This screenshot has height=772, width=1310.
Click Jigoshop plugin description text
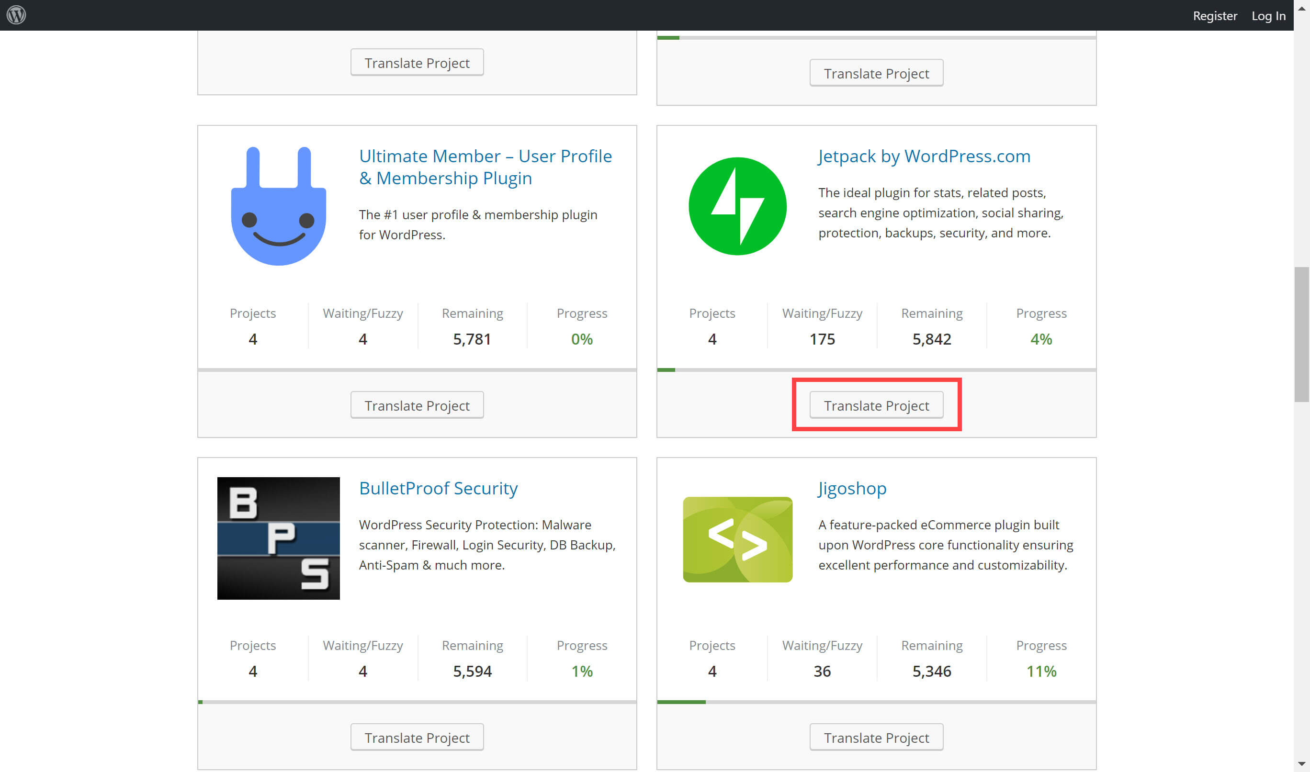(946, 545)
